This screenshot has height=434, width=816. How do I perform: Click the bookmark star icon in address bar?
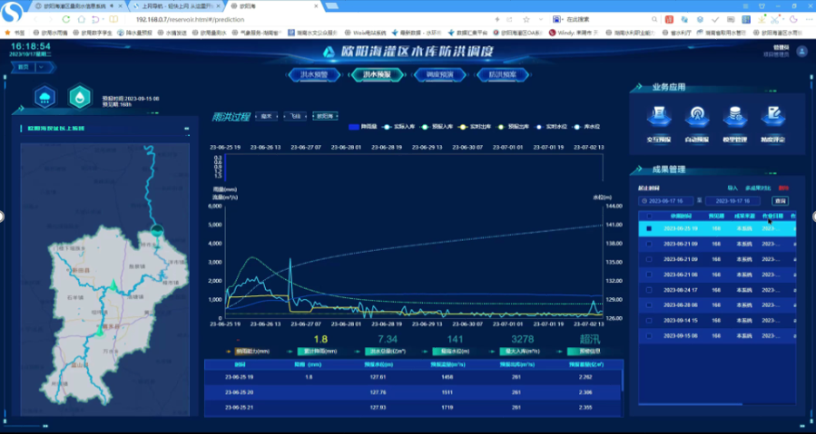pyautogui.click(x=526, y=19)
